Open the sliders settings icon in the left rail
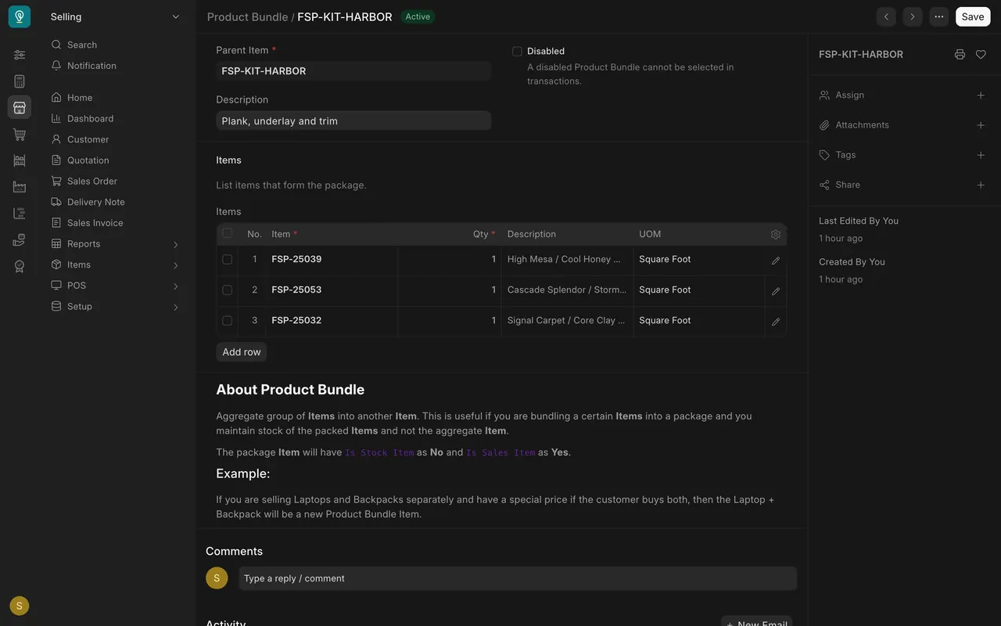 coord(20,55)
